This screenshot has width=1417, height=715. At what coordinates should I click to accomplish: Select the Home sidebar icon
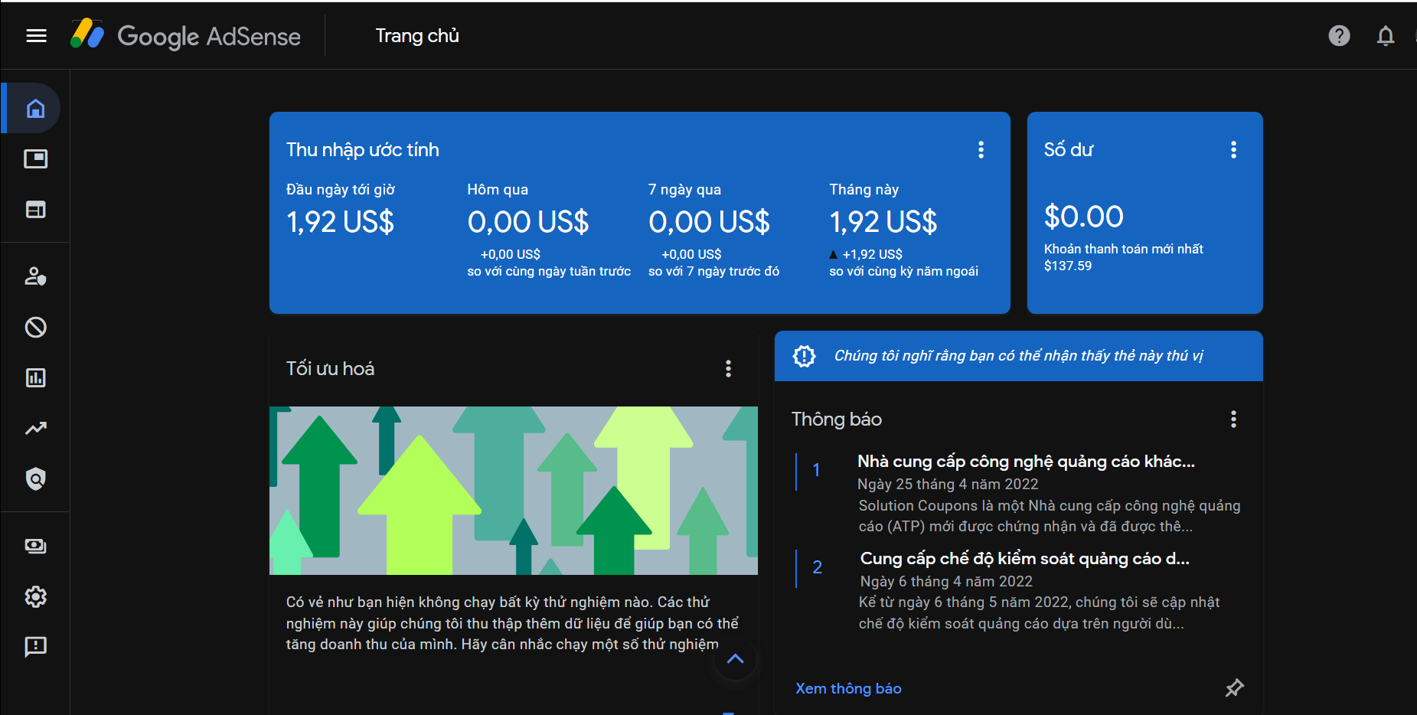point(35,109)
